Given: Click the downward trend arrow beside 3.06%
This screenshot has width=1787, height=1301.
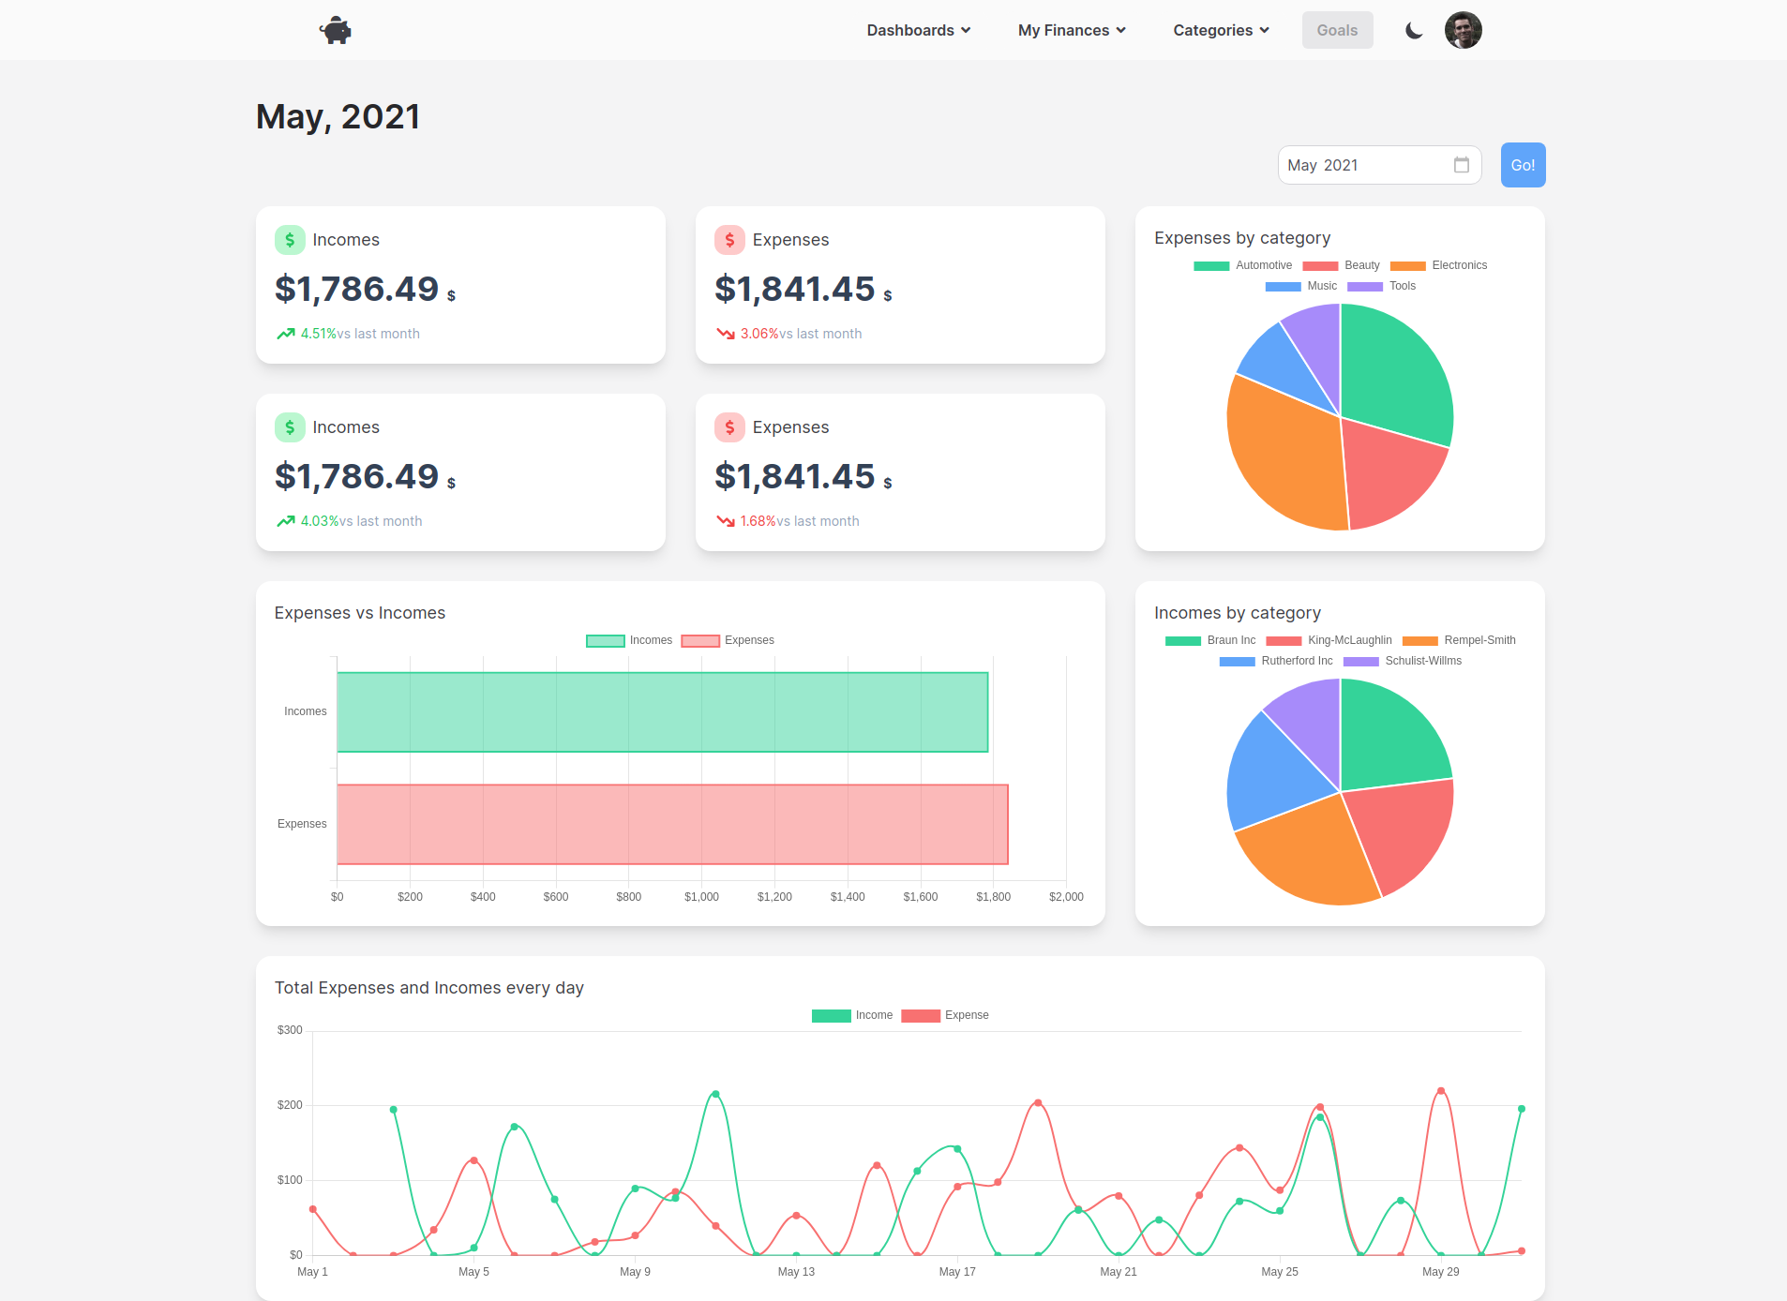Looking at the screenshot, I should (726, 334).
